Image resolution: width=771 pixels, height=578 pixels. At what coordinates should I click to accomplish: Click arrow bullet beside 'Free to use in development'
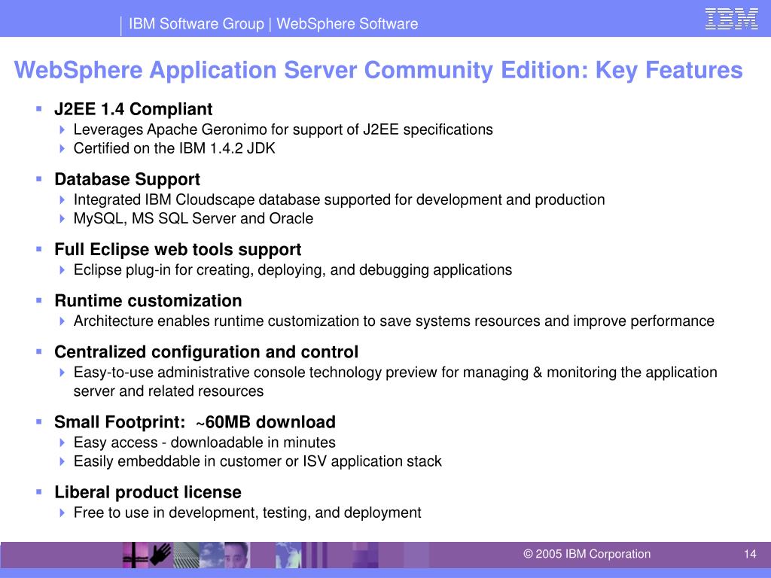pyautogui.click(x=62, y=513)
